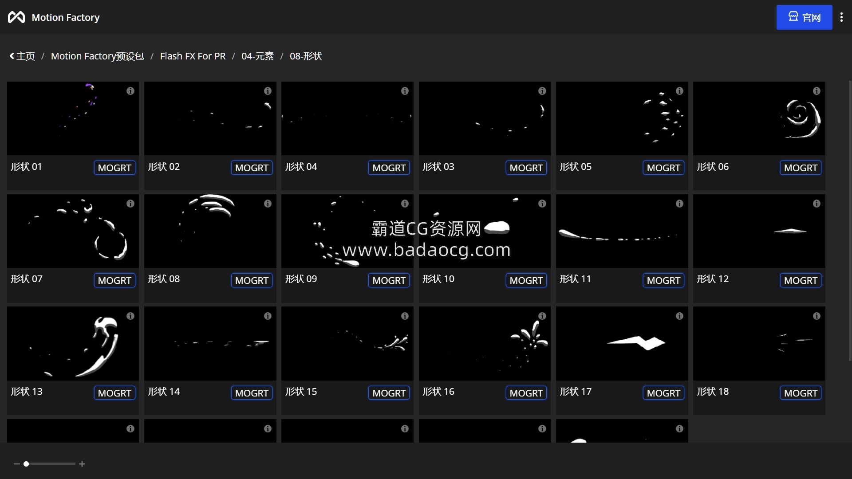
Task: Click the 形状 09 label text
Action: 301,279
